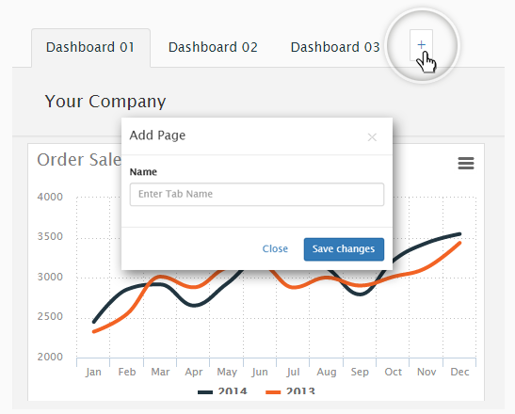This screenshot has height=414, width=515.
Task: Click the Name field label
Action: [143, 172]
